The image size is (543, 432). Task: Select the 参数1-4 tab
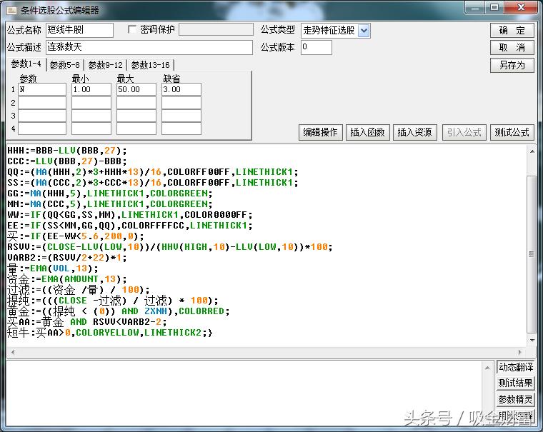pos(25,64)
